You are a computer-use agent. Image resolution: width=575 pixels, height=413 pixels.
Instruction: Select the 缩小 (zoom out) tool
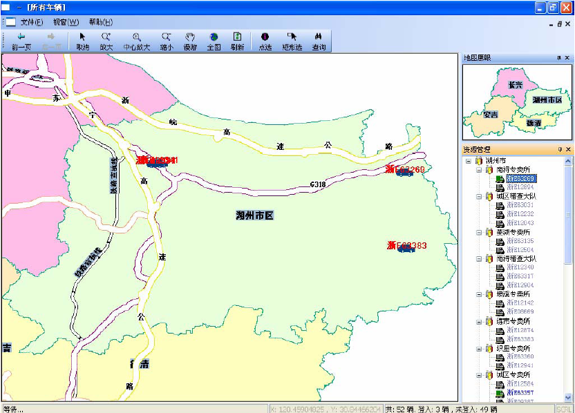click(167, 41)
